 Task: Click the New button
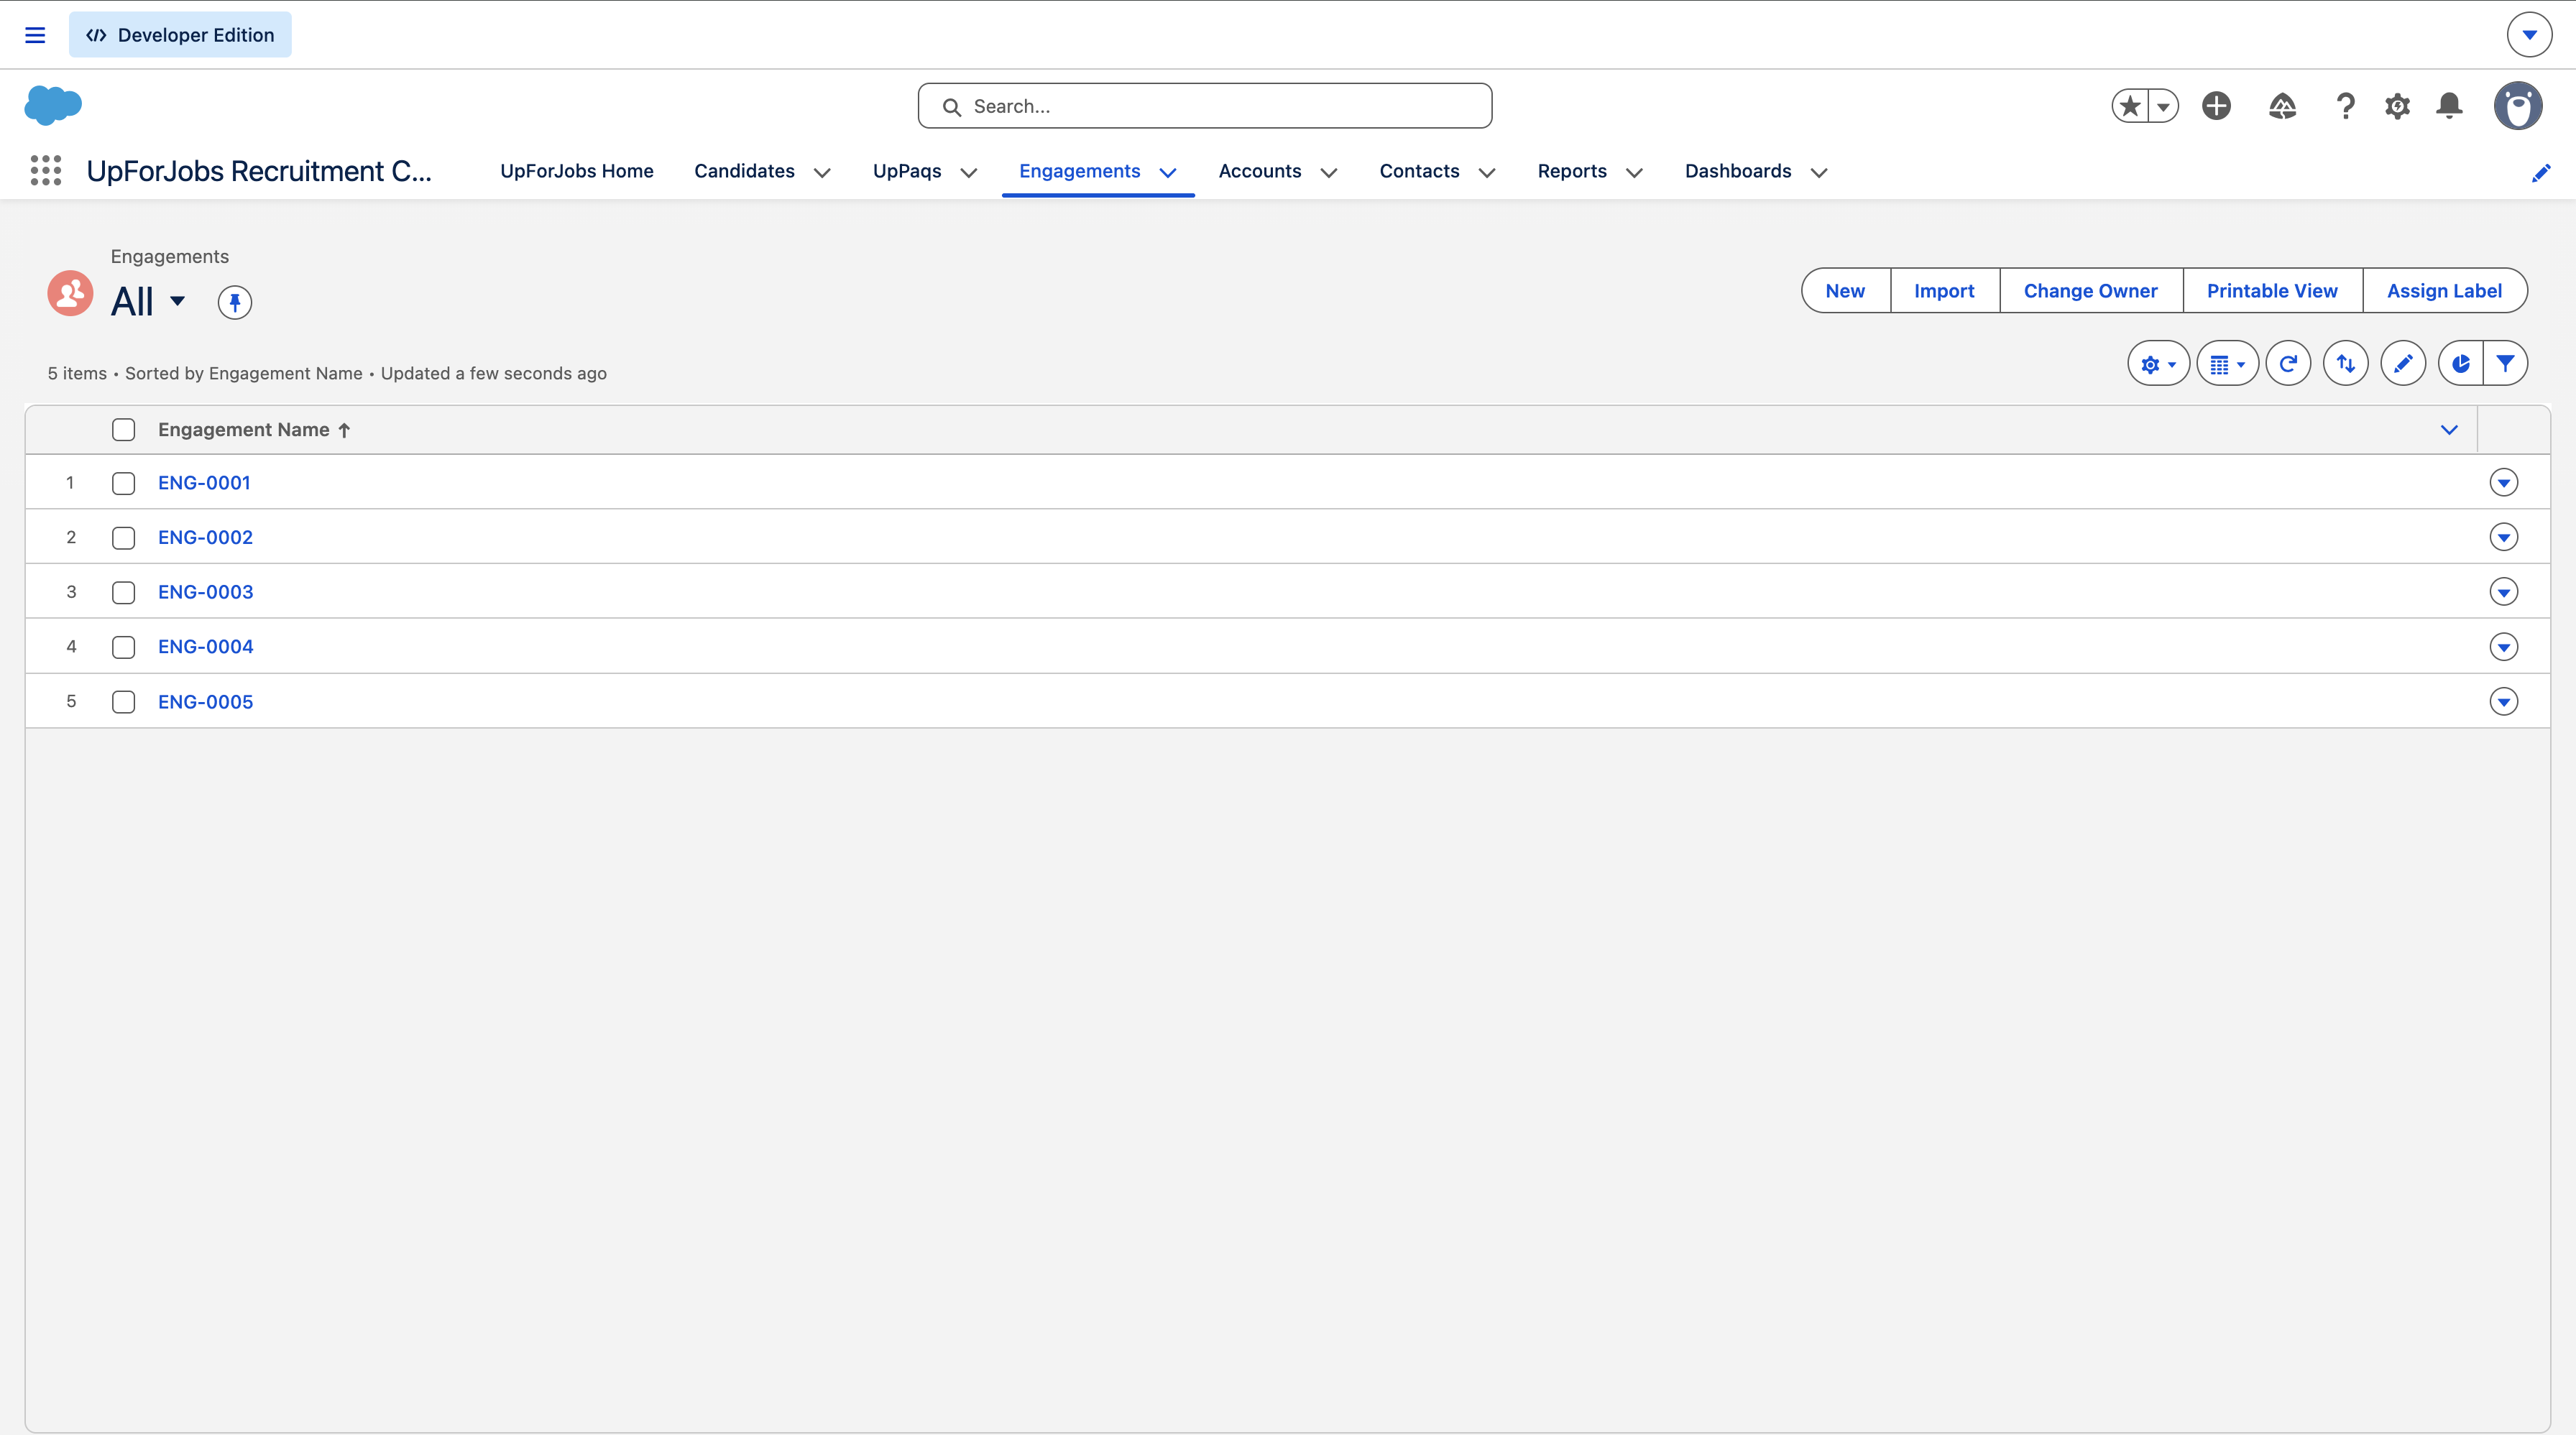click(1845, 291)
